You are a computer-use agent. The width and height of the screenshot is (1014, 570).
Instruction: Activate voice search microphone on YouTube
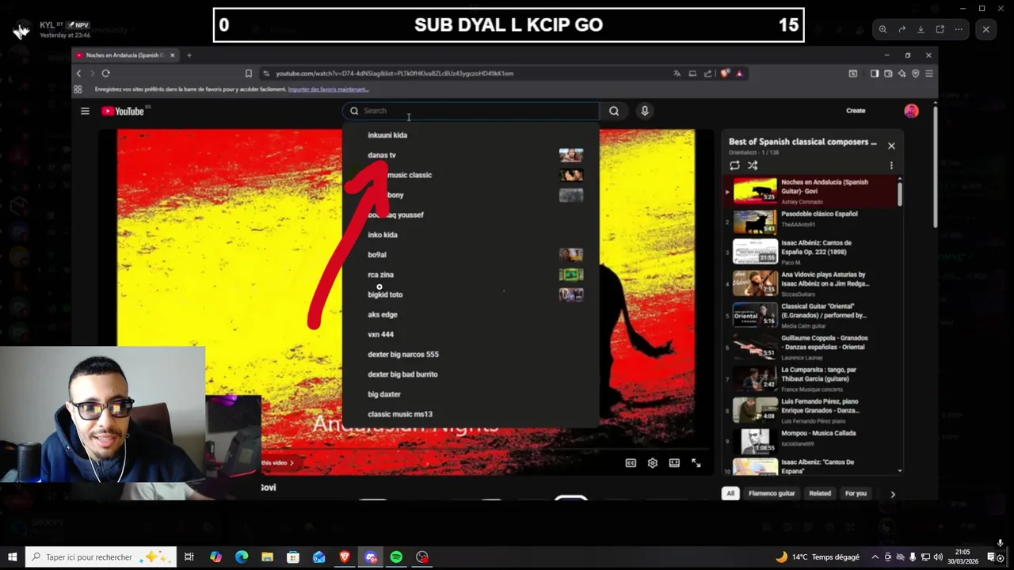tap(645, 111)
